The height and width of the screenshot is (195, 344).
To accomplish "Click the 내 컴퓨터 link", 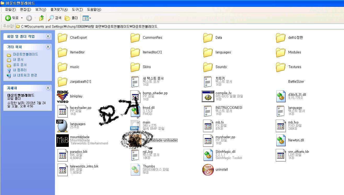I will pos(20,70).
